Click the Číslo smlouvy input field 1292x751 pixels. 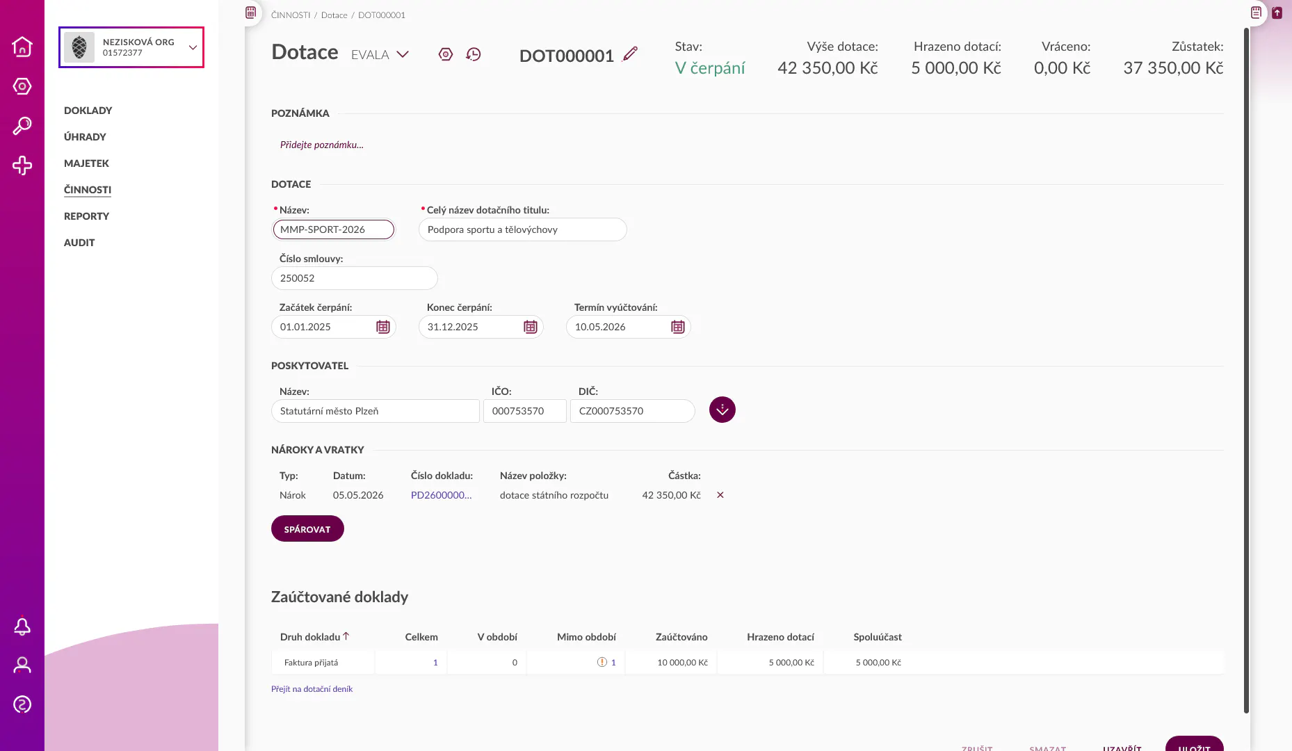355,278
